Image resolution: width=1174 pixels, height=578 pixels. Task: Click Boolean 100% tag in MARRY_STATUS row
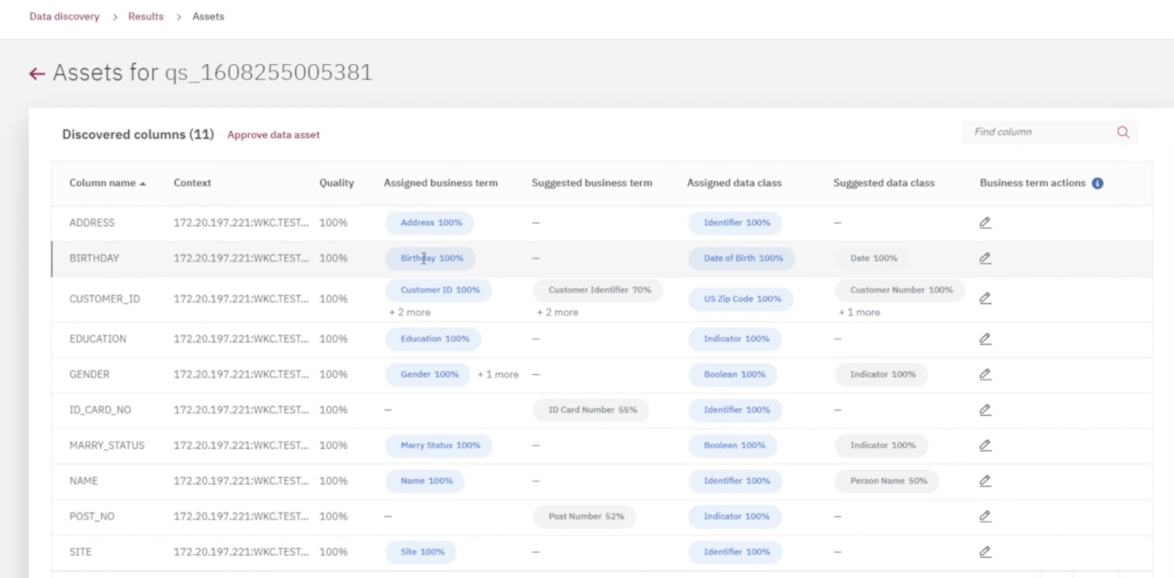733,445
